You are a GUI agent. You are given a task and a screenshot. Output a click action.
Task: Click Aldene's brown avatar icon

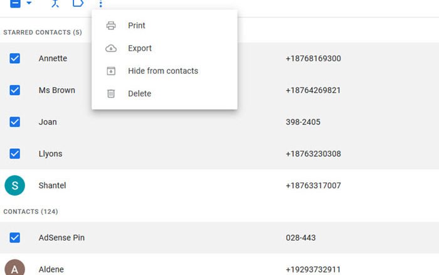click(x=14, y=267)
